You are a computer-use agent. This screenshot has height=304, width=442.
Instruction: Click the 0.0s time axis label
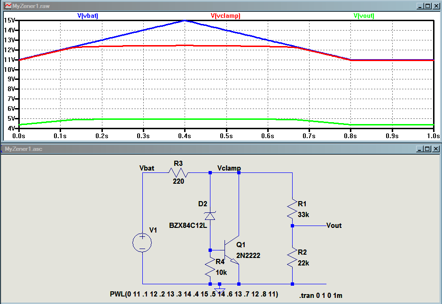coord(19,136)
